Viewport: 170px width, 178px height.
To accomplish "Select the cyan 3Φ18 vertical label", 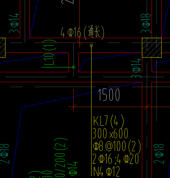I will pos(146,24).
